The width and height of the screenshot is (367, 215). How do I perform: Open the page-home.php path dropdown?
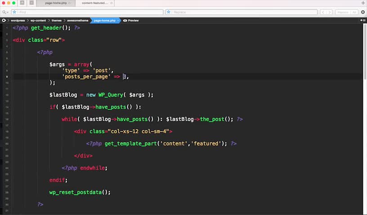106,21
